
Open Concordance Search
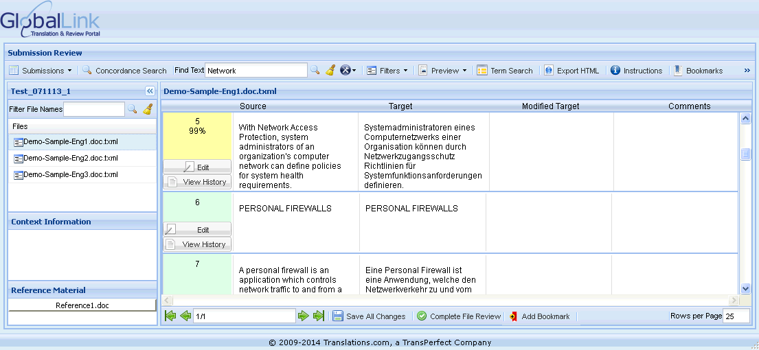[x=125, y=71]
